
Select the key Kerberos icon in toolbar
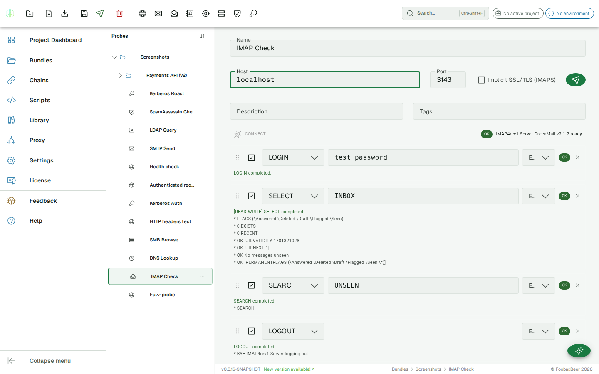click(253, 13)
